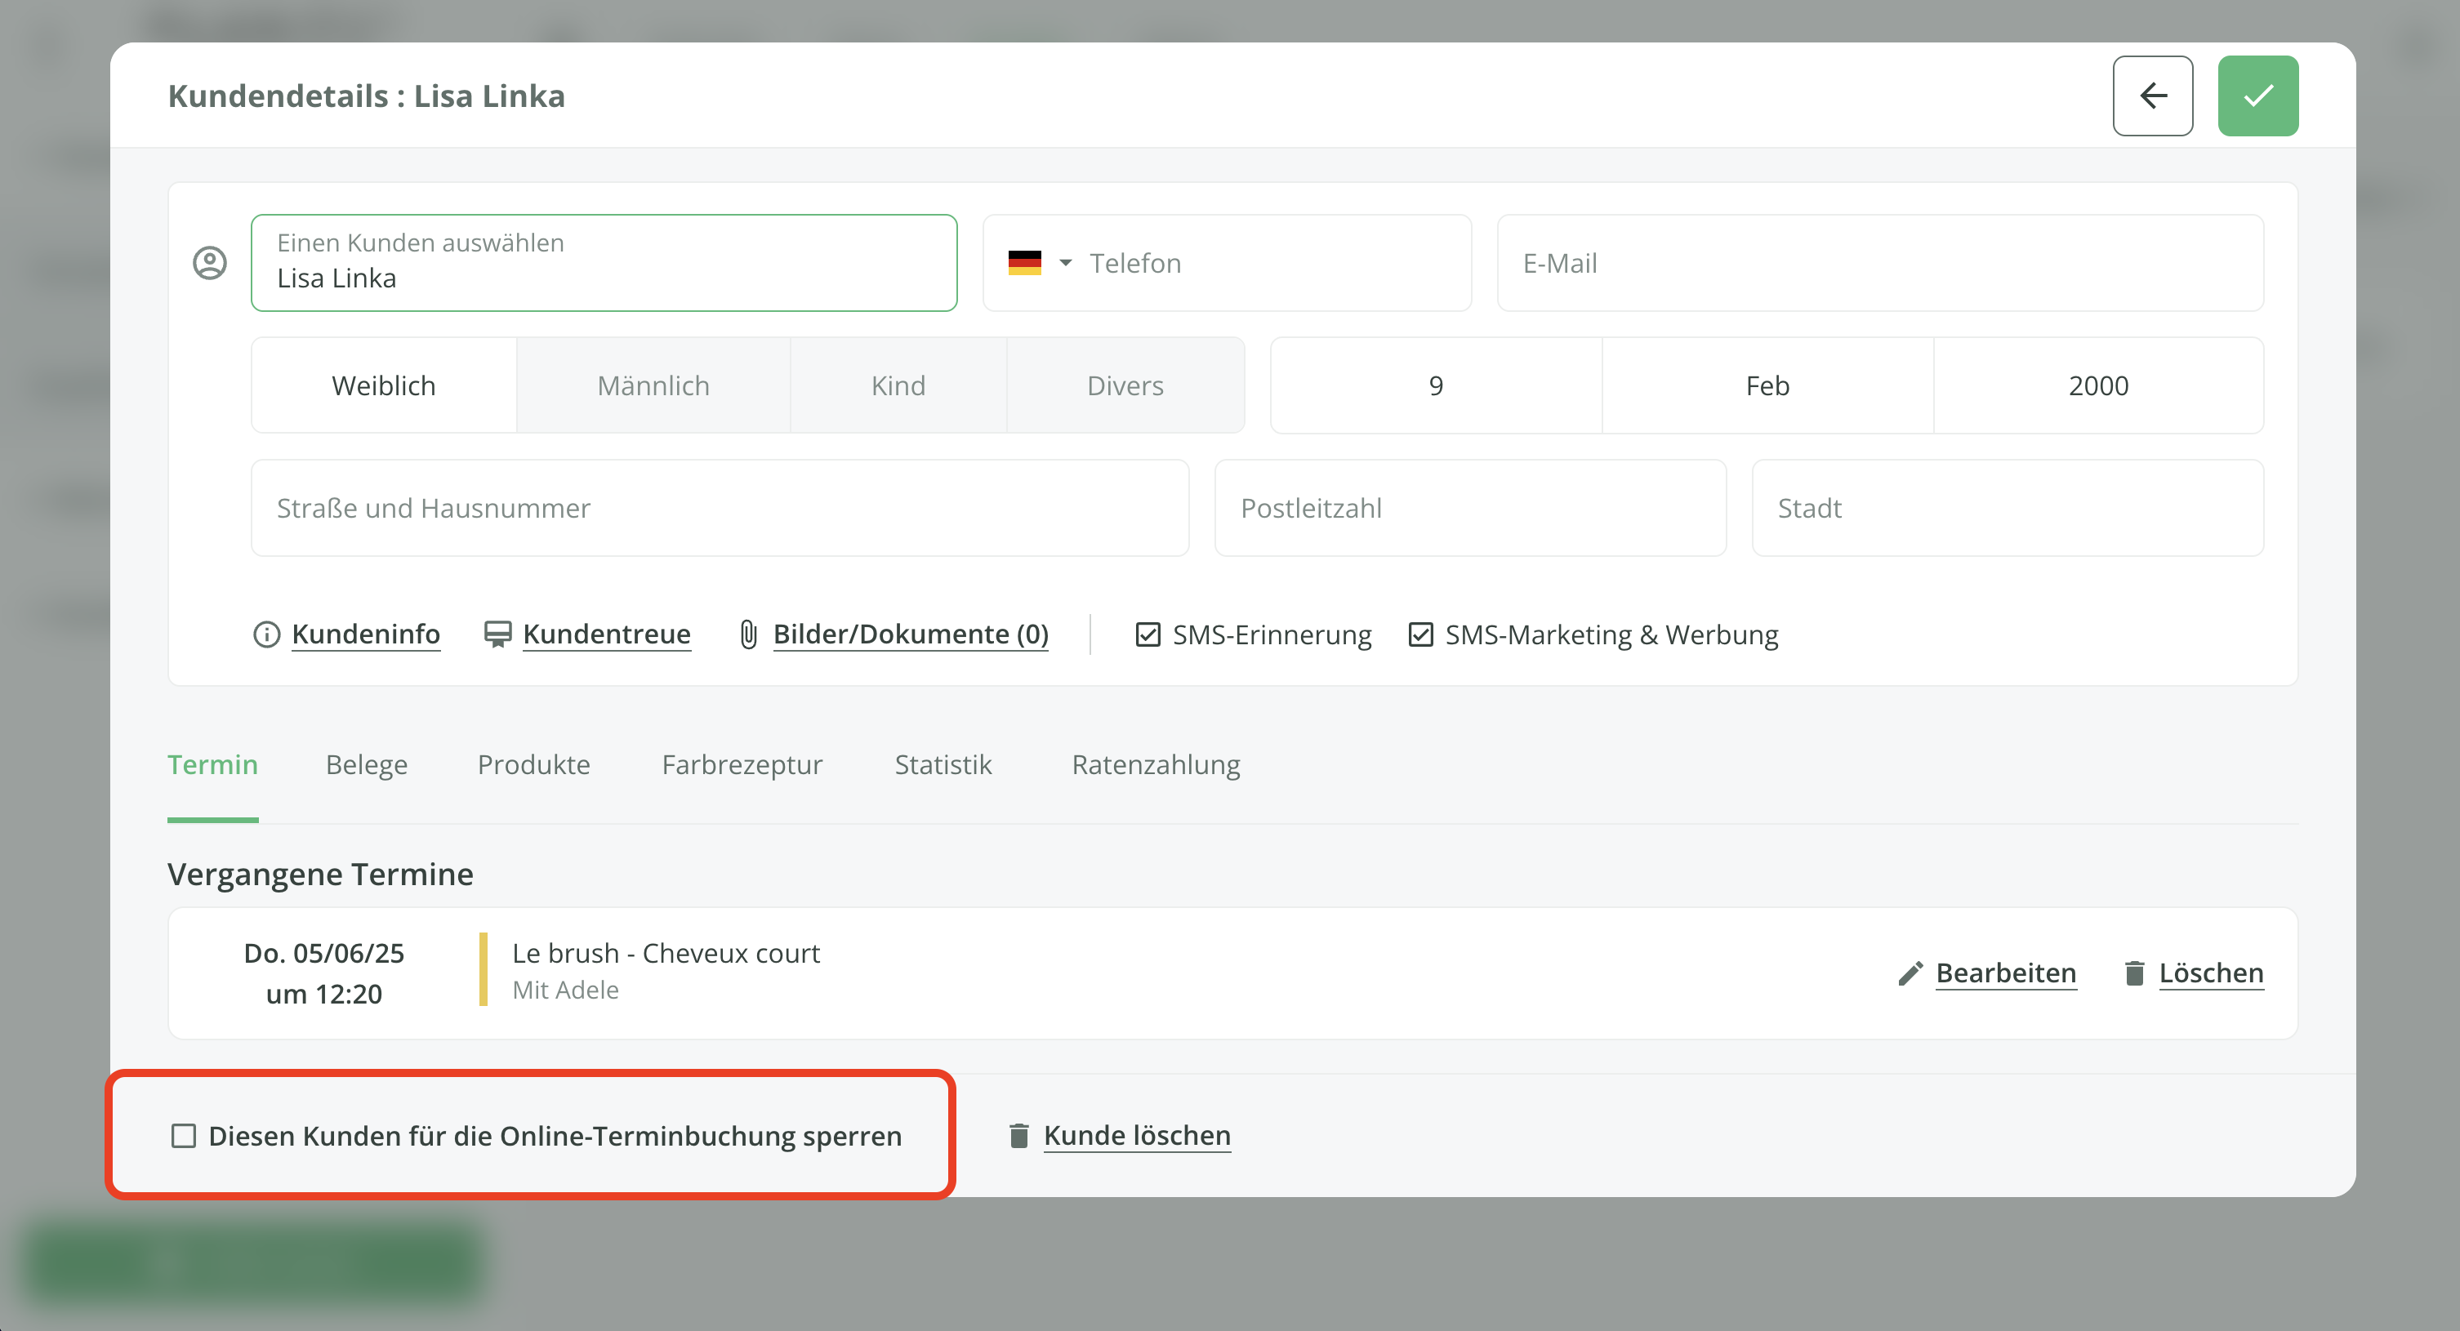Select the Männlich gender option
The height and width of the screenshot is (1331, 2460).
coord(653,385)
